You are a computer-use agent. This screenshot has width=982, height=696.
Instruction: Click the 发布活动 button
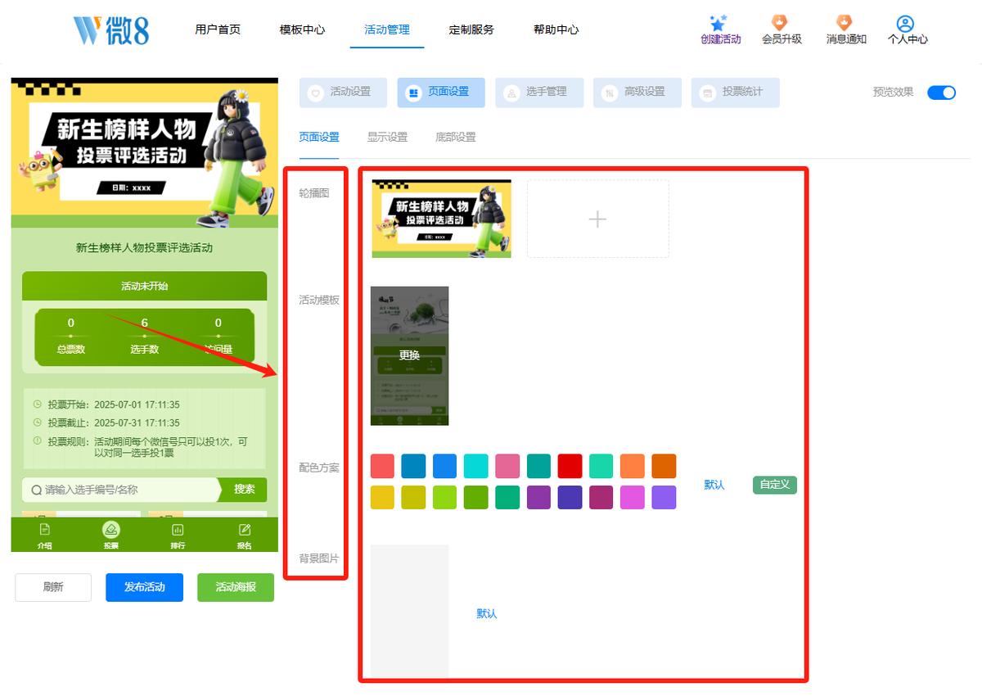click(144, 587)
